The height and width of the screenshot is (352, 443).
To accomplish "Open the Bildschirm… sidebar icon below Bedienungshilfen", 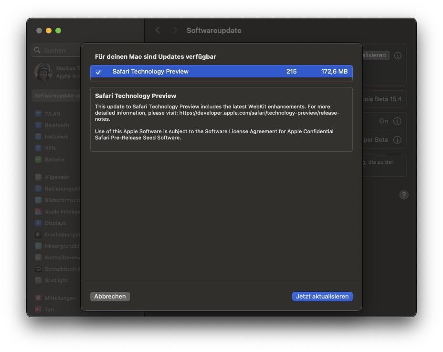I will [38, 200].
